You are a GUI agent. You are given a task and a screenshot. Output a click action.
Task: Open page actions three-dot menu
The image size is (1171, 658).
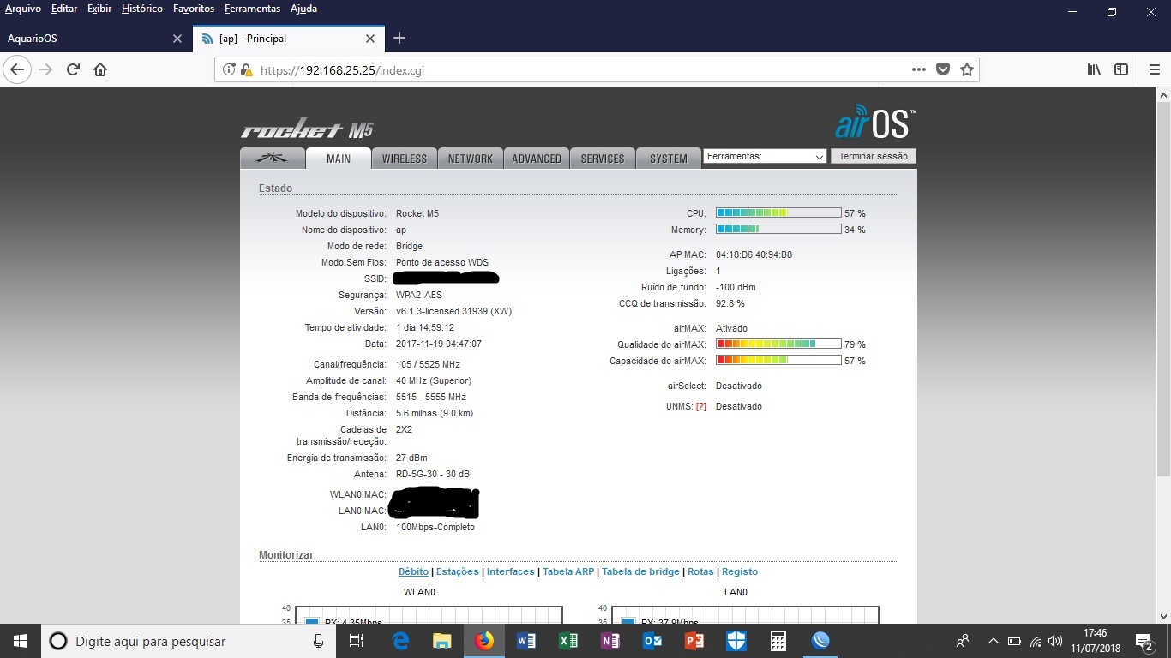pyautogui.click(x=918, y=70)
